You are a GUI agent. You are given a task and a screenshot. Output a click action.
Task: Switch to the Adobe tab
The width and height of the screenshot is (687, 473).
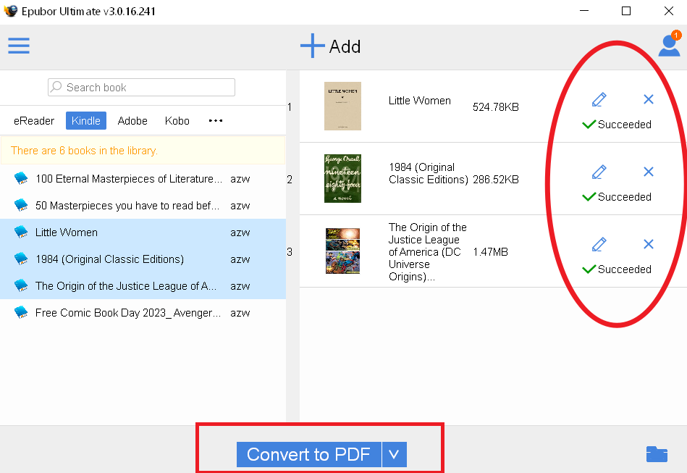pyautogui.click(x=132, y=120)
